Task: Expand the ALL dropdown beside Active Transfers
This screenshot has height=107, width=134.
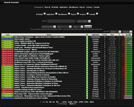Action: click(x=64, y=27)
